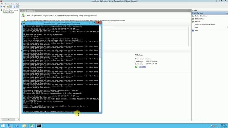Viewport: 228px width, 128px height.
Task: Click the cmd window vertical scrollbar thumb
Action: (100, 49)
